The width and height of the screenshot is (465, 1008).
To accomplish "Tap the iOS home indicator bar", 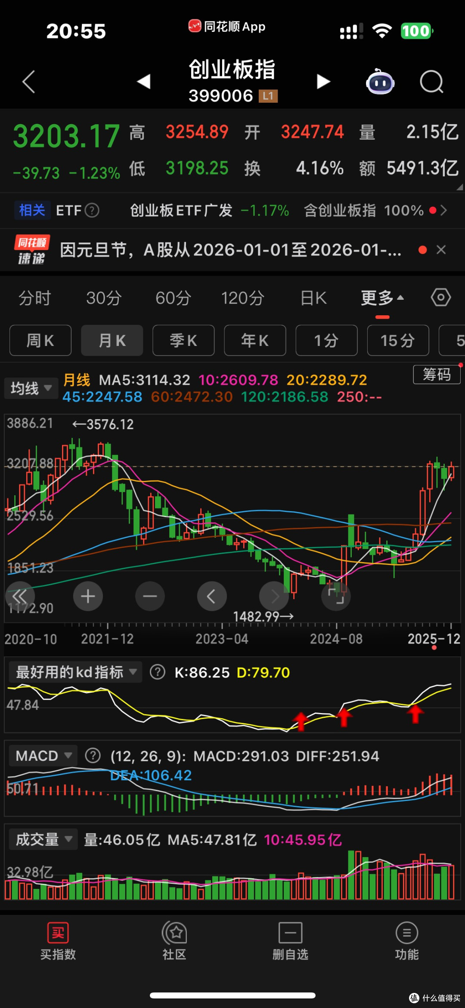I will 232,995.
